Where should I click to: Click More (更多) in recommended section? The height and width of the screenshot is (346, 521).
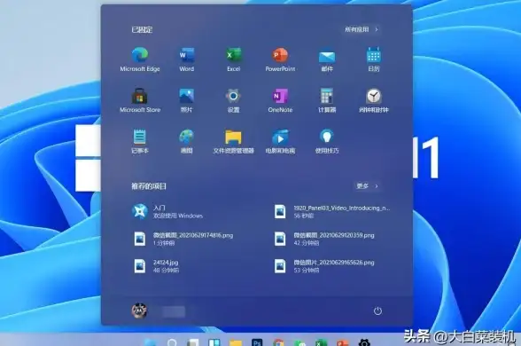[367, 186]
